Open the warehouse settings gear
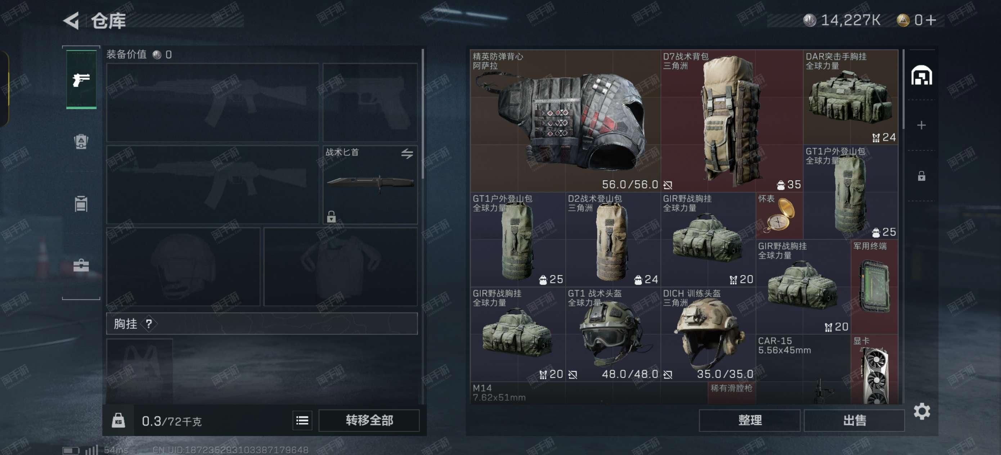This screenshot has width=1001, height=455. pos(921,411)
